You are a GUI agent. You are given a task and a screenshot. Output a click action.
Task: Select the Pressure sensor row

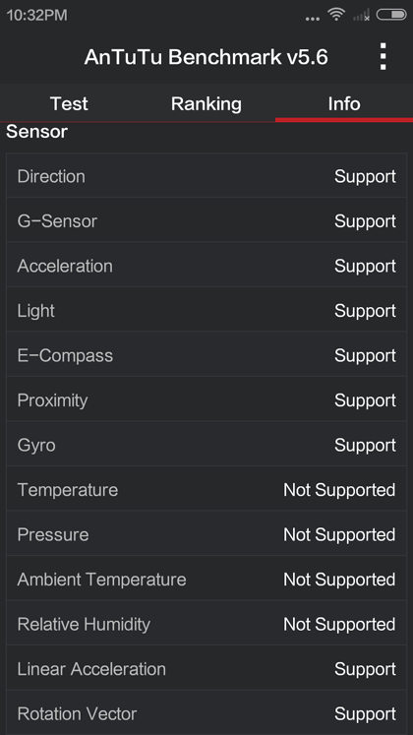[x=206, y=534]
